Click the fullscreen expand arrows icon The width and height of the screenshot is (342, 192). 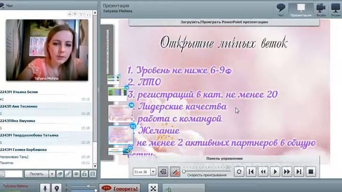point(153,188)
